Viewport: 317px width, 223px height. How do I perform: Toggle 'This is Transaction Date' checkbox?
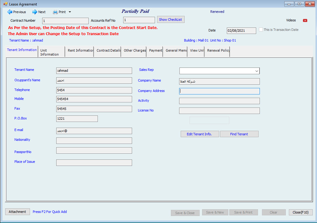pos(261,30)
